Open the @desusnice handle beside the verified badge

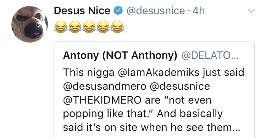click(x=156, y=11)
